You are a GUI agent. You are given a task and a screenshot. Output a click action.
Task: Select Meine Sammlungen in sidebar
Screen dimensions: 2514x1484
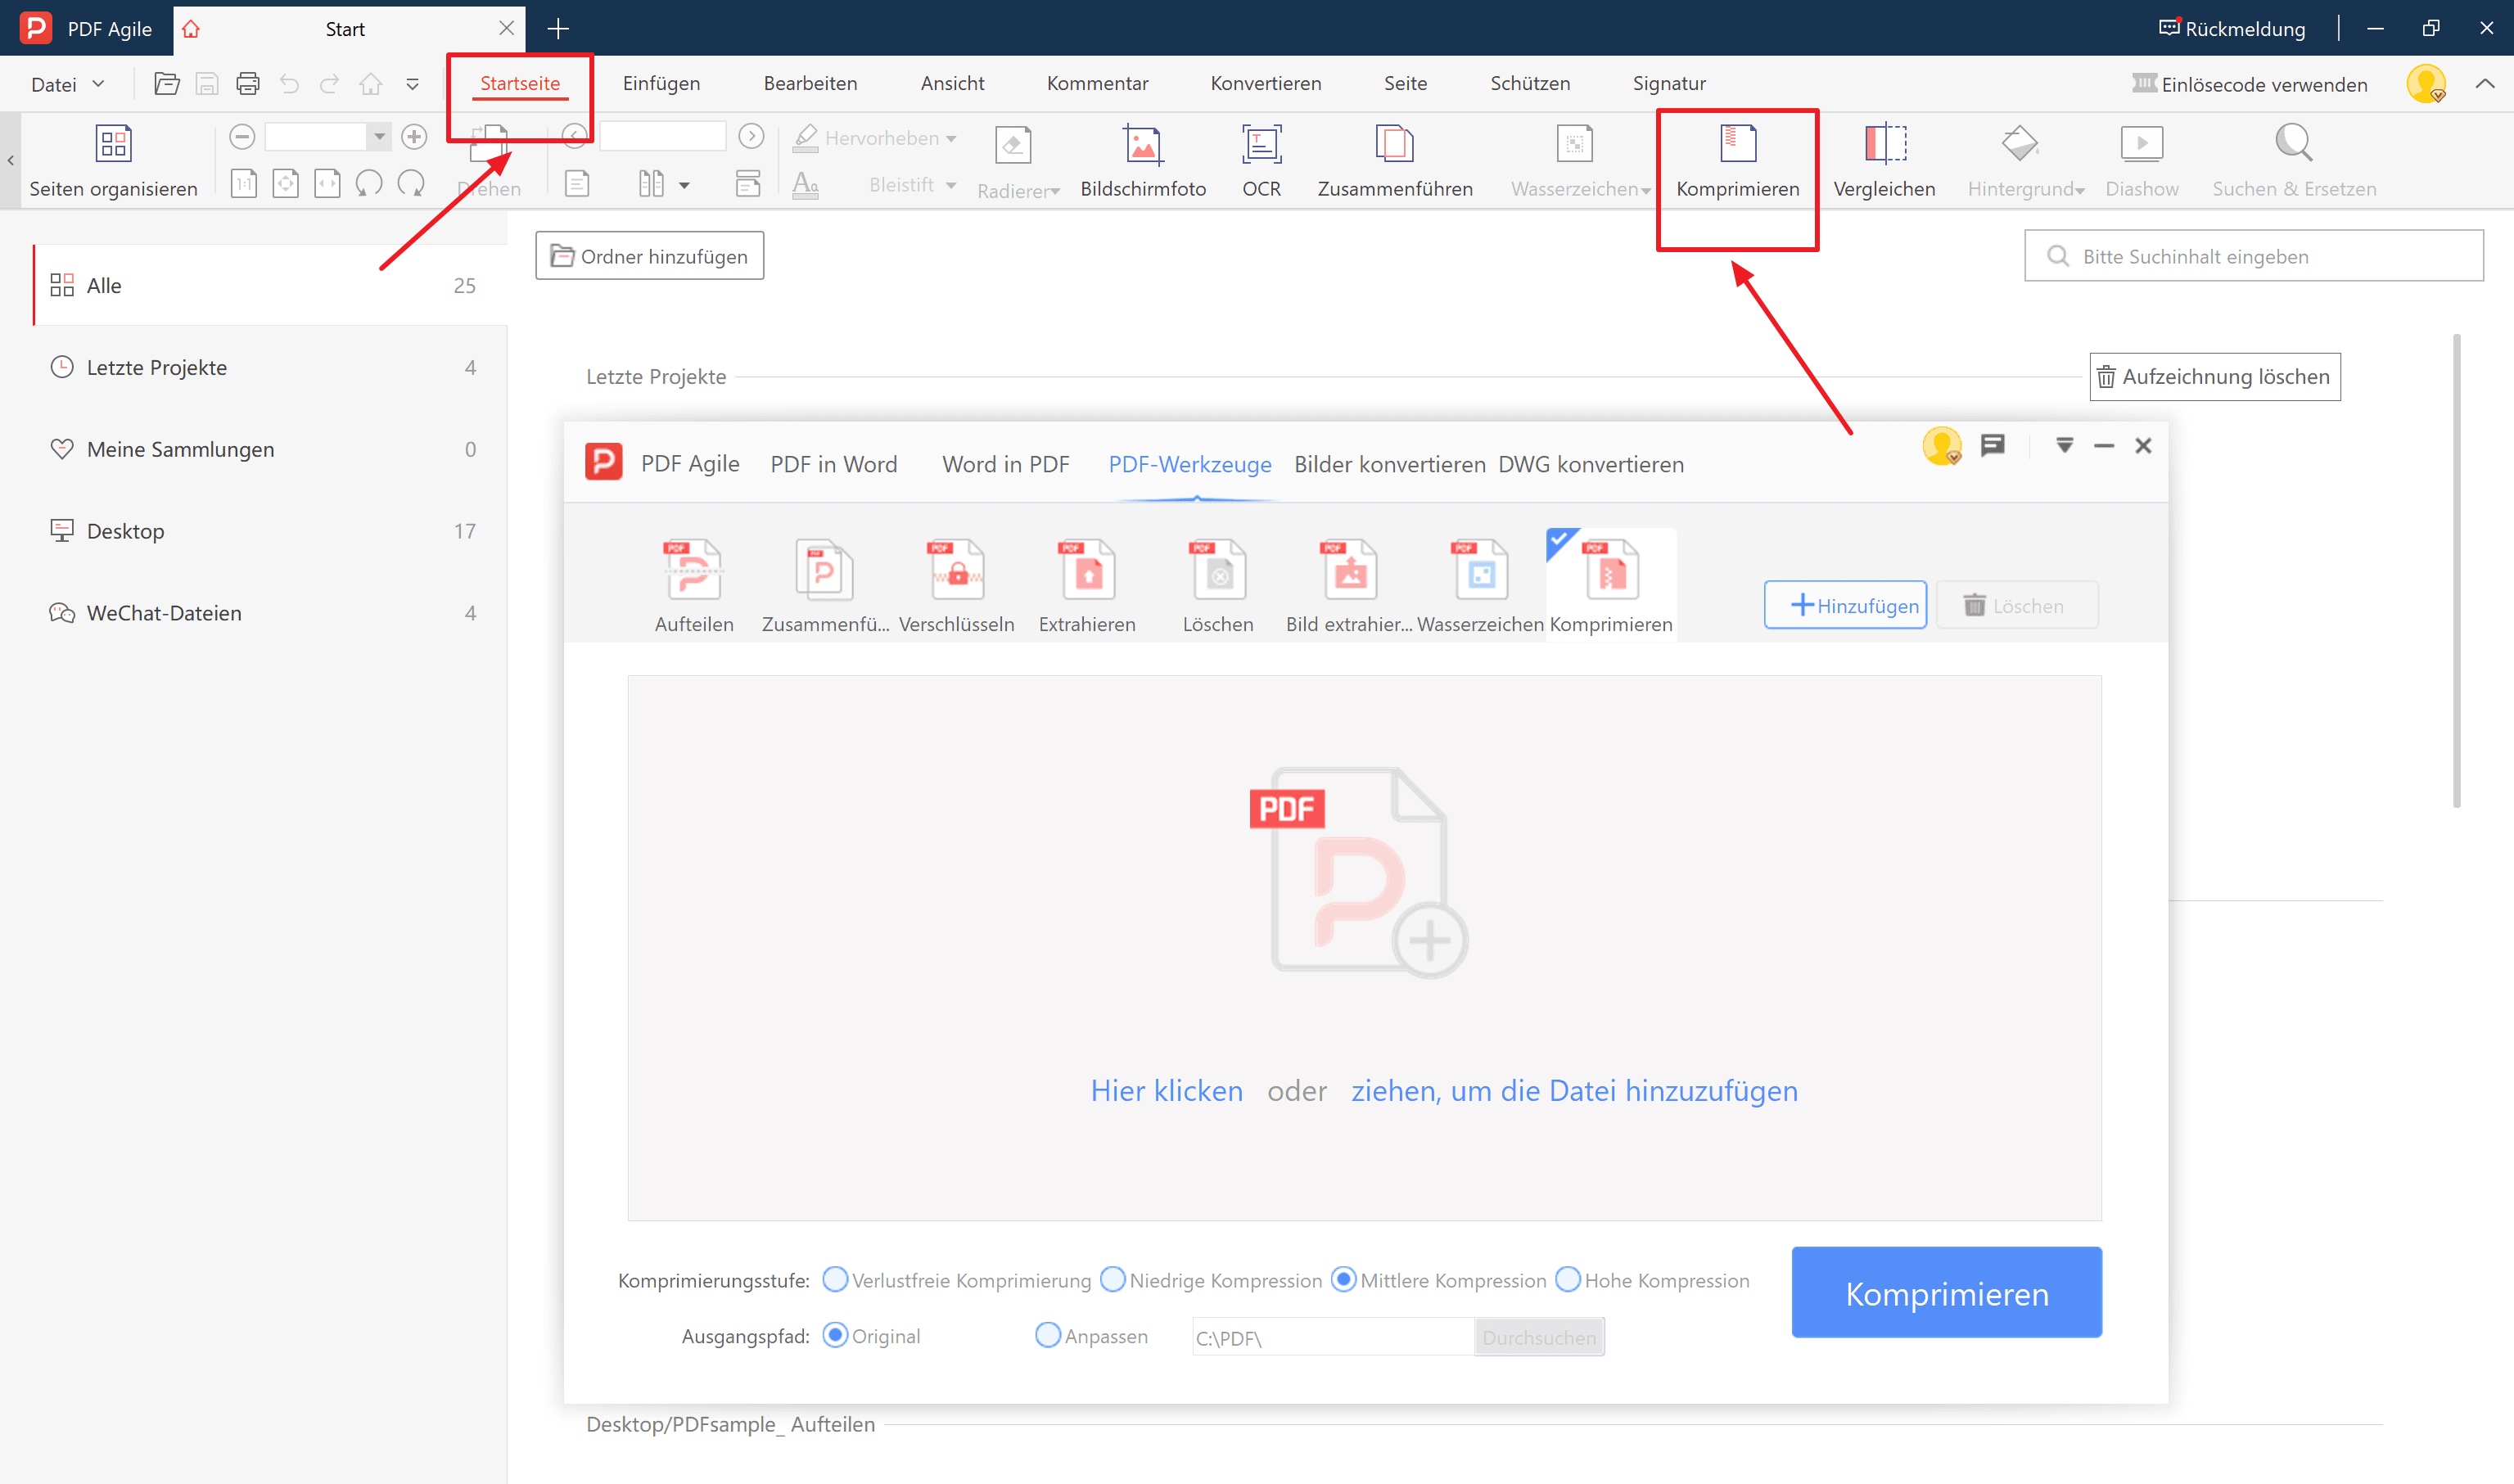[x=270, y=449]
